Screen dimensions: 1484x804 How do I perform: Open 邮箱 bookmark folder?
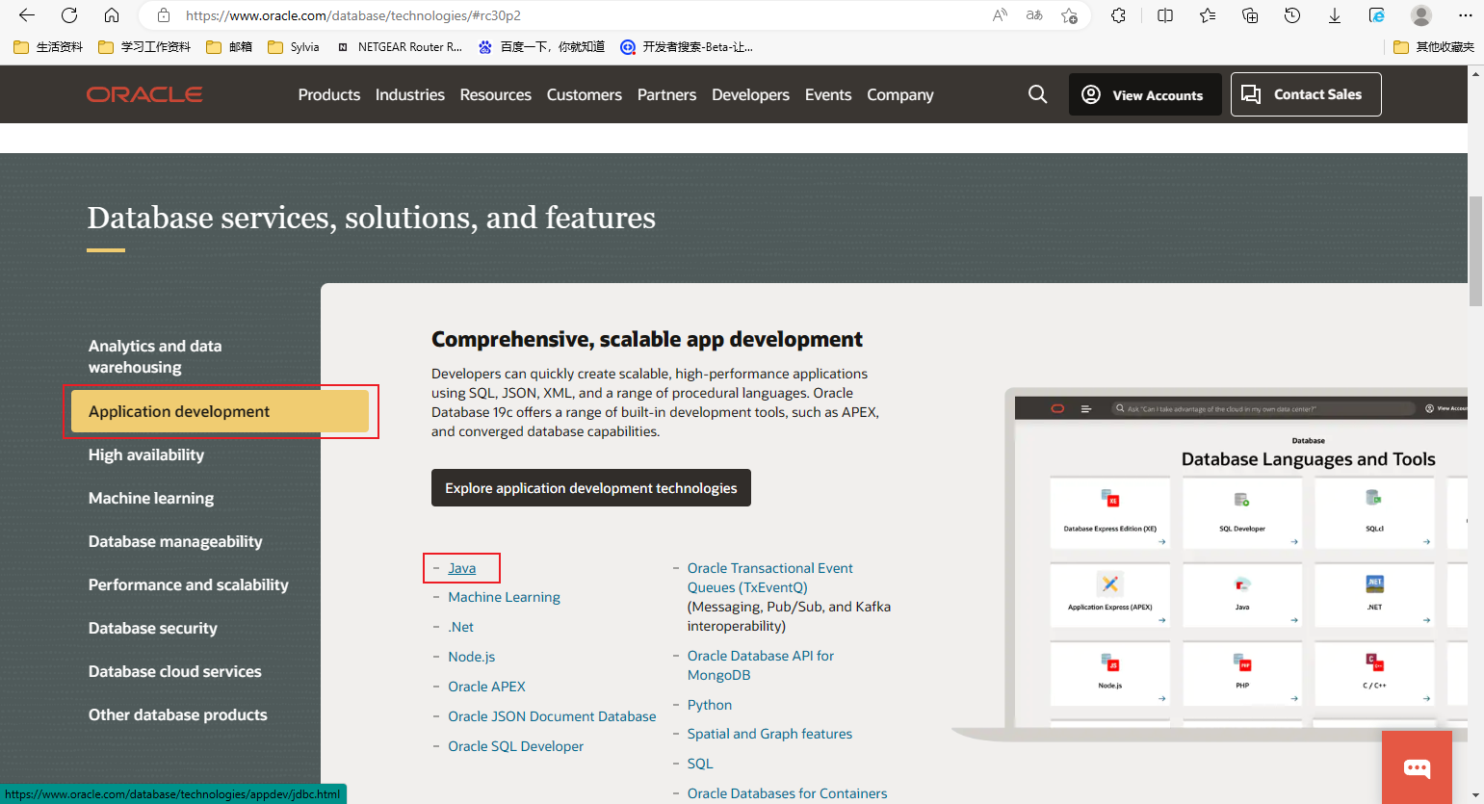pyautogui.click(x=229, y=46)
